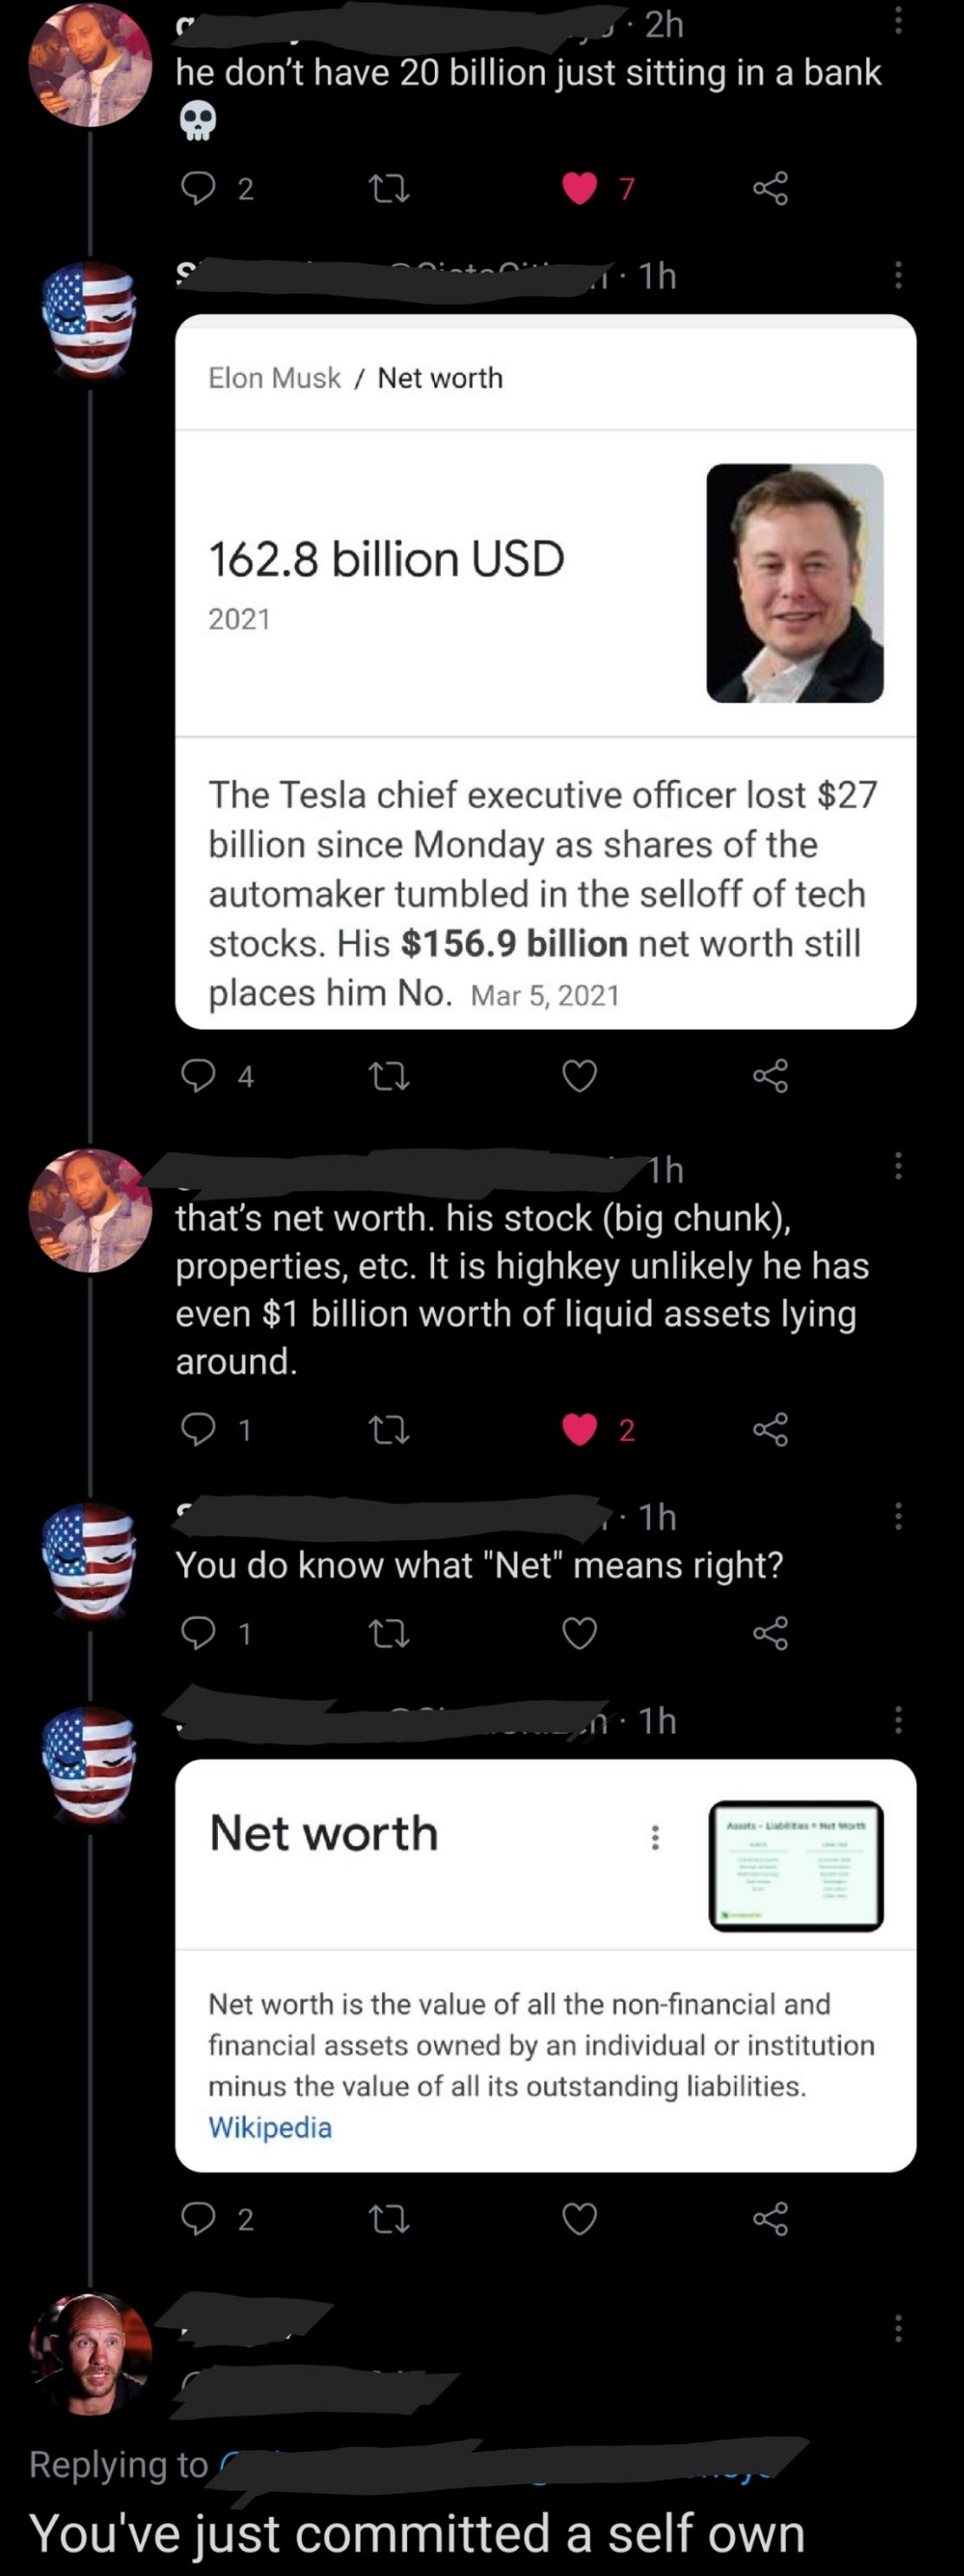Image resolution: width=964 pixels, height=2576 pixels.
Task: Open options for the 'liquid assets' tweet
Action: point(898,1165)
